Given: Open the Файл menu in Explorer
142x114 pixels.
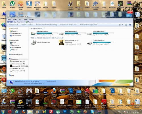Looking at the screenshot, I should [x=9, y=20].
